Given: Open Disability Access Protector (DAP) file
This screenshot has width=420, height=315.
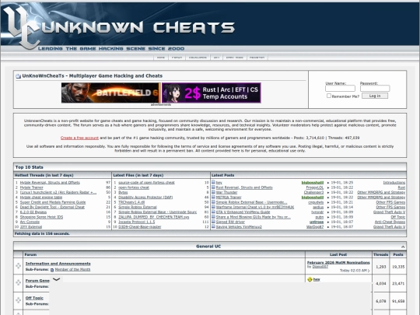Looking at the screenshot, I should tap(145, 197).
